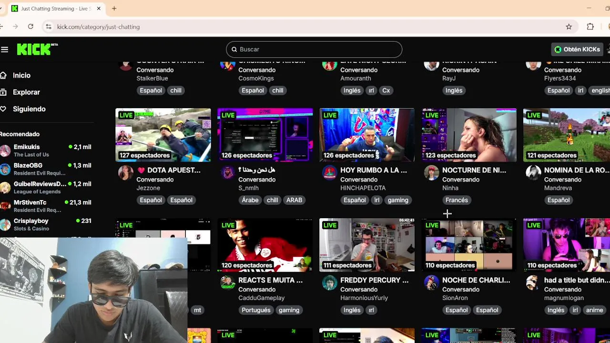Click Slots & Casino under Crisplayboy

[x=31, y=229]
